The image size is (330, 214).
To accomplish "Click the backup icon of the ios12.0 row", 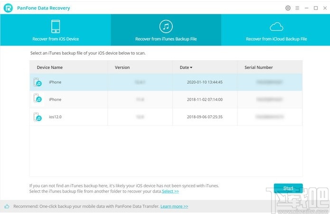I will tap(38, 117).
